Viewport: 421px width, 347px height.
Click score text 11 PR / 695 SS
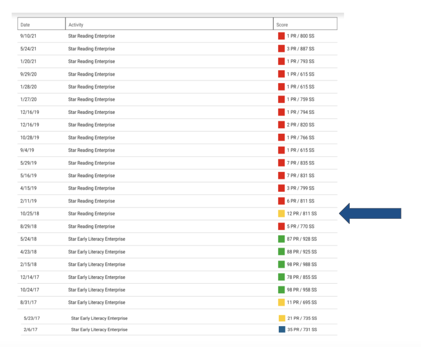click(x=302, y=302)
